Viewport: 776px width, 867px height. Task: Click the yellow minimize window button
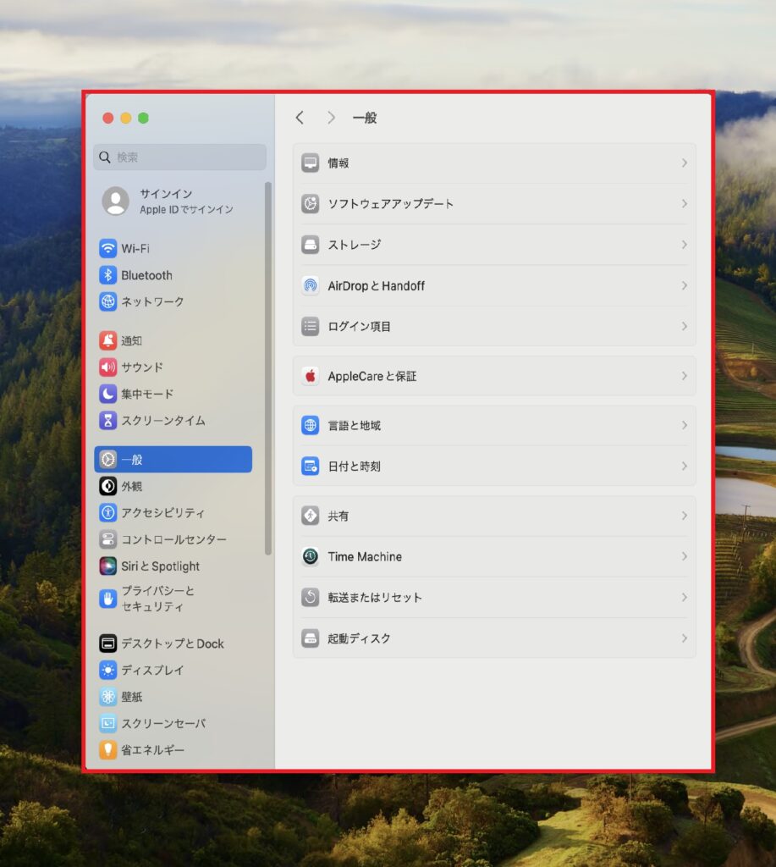click(x=125, y=118)
